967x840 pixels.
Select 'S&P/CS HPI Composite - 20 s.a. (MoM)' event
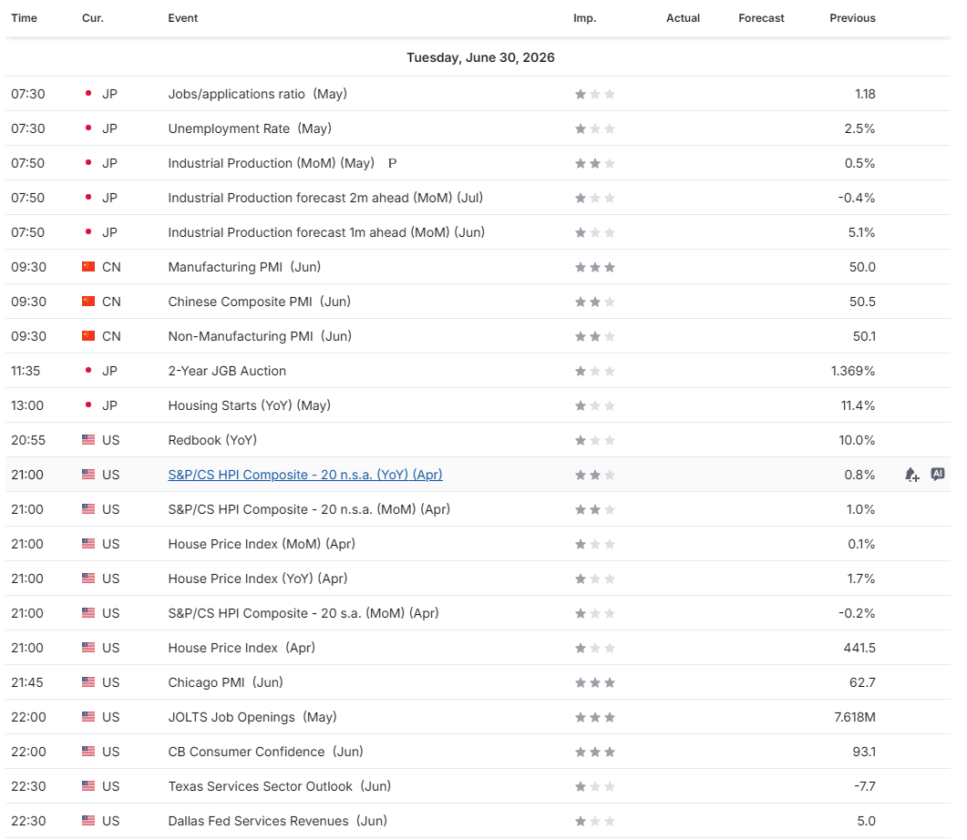pos(303,612)
